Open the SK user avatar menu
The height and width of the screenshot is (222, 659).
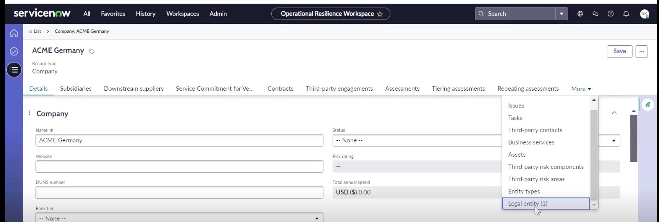pos(645,14)
